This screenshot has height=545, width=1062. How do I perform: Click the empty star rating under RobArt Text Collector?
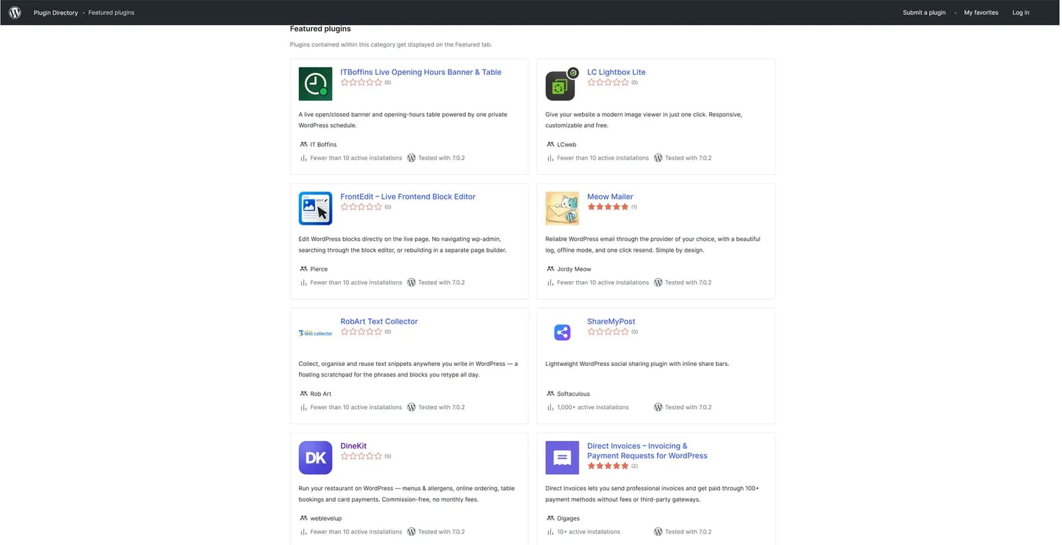(x=361, y=332)
